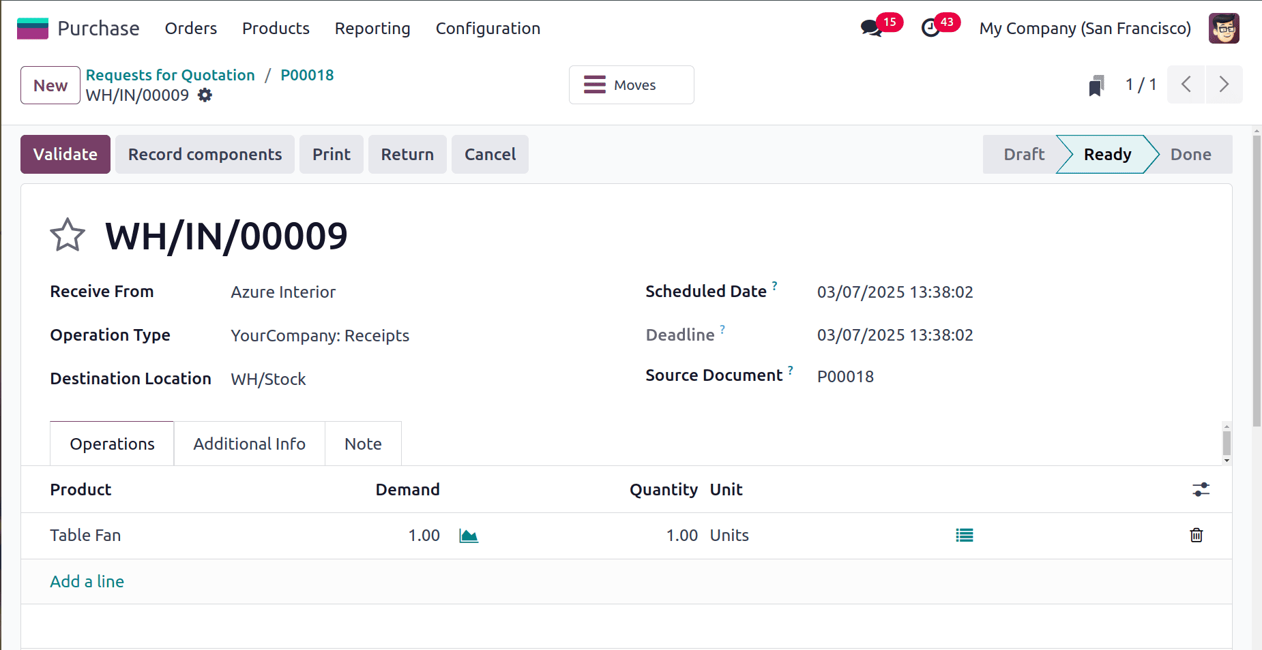The width and height of the screenshot is (1262, 650).
Task: Open the activities clock icon
Action: (x=930, y=28)
